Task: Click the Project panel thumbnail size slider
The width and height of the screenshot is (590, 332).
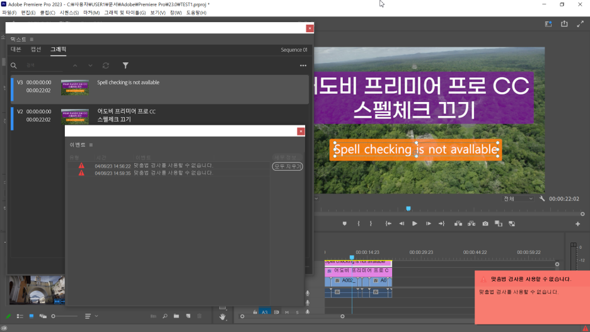Action: click(64, 316)
